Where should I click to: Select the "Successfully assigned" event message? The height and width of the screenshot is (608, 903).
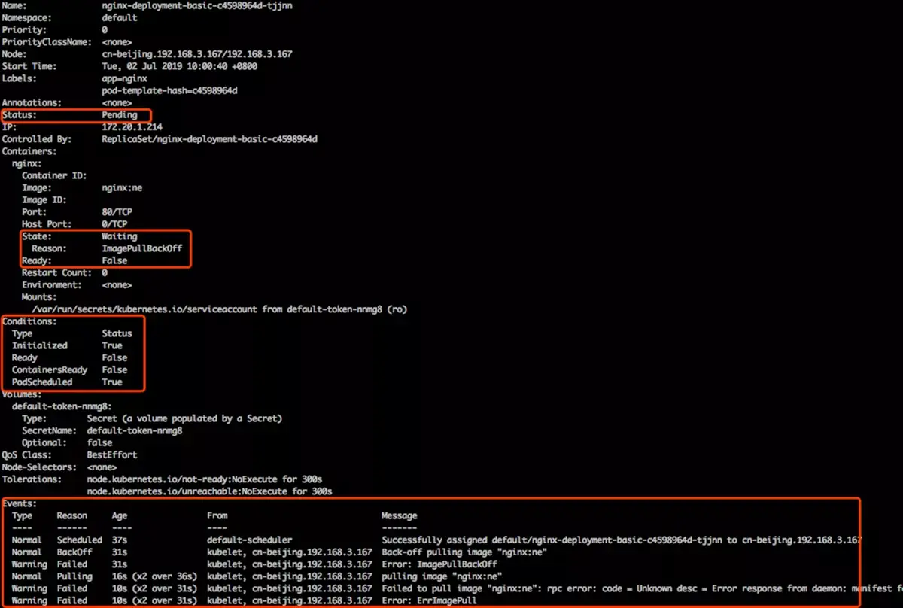coord(622,540)
